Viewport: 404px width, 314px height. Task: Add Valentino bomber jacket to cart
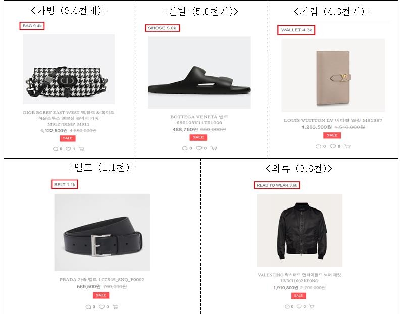[312, 306]
